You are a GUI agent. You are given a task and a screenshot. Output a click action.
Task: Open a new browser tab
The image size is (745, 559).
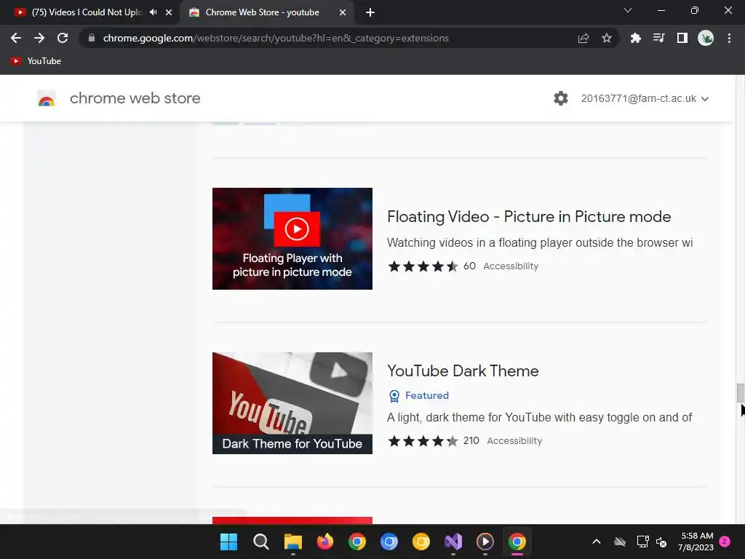click(x=370, y=12)
